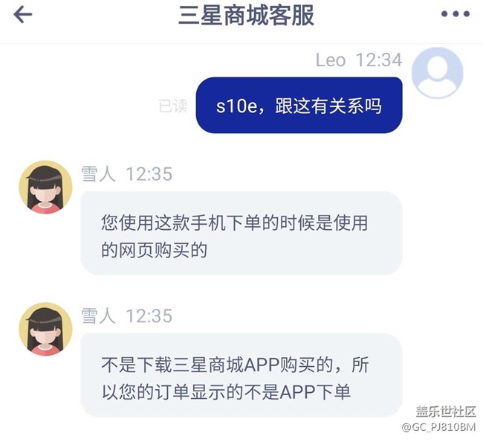The image size is (483, 442).
Task: Tap the back arrow in the header
Action: point(23,14)
